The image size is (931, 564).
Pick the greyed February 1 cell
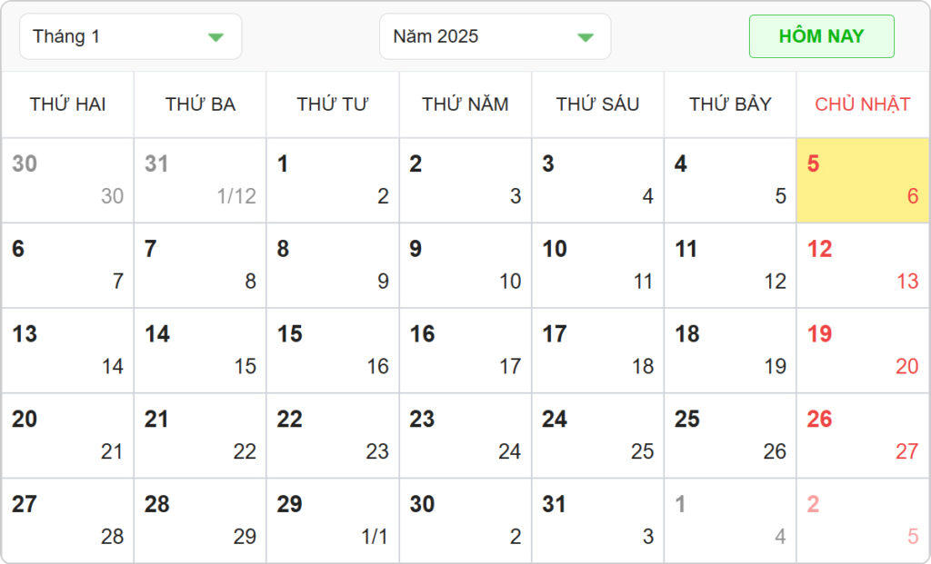point(730,520)
